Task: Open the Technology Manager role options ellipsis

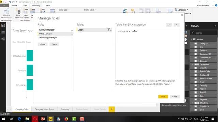Action: pyautogui.click(x=72, y=38)
